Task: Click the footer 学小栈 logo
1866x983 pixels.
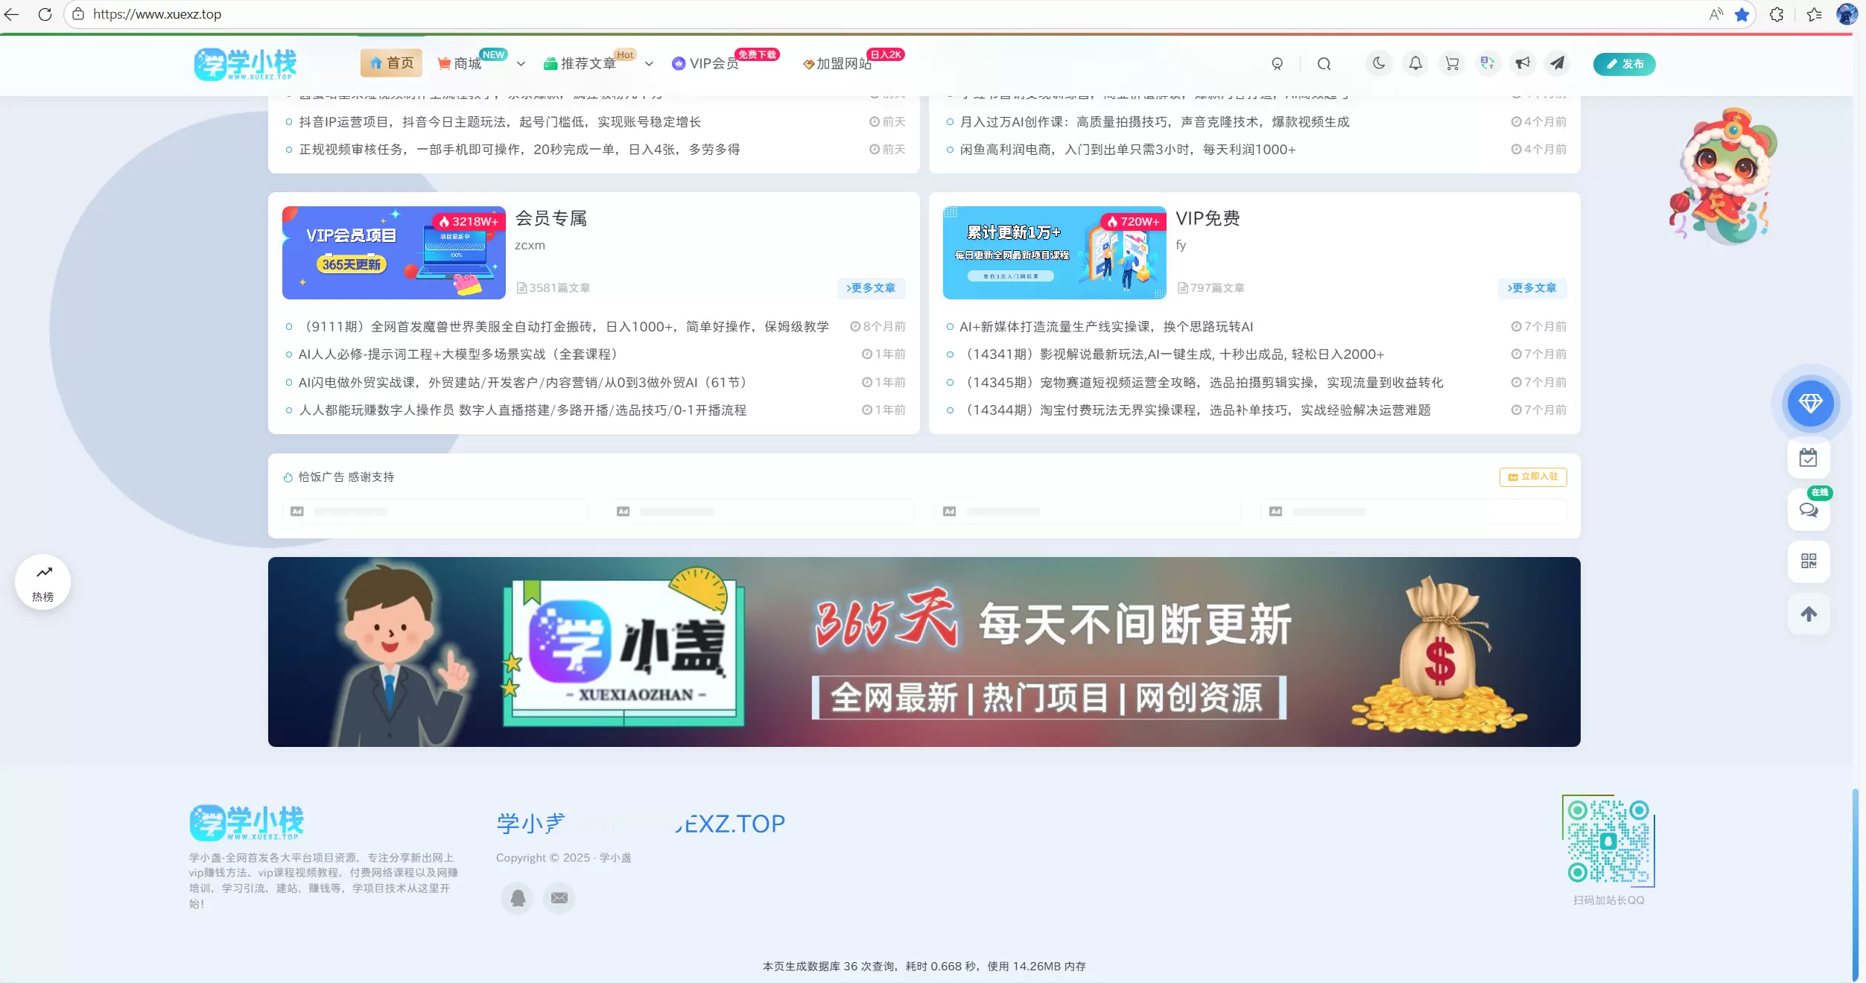Action: [246, 822]
